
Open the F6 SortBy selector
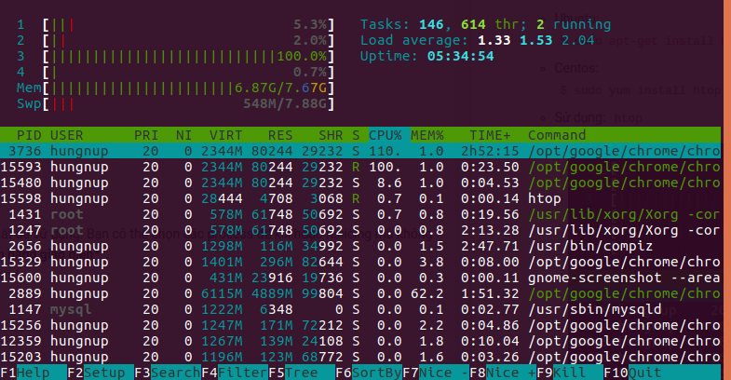tap(369, 373)
